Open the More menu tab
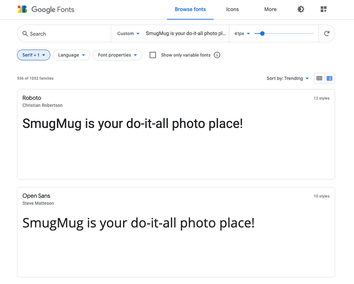The width and height of the screenshot is (354, 284). pos(270,10)
